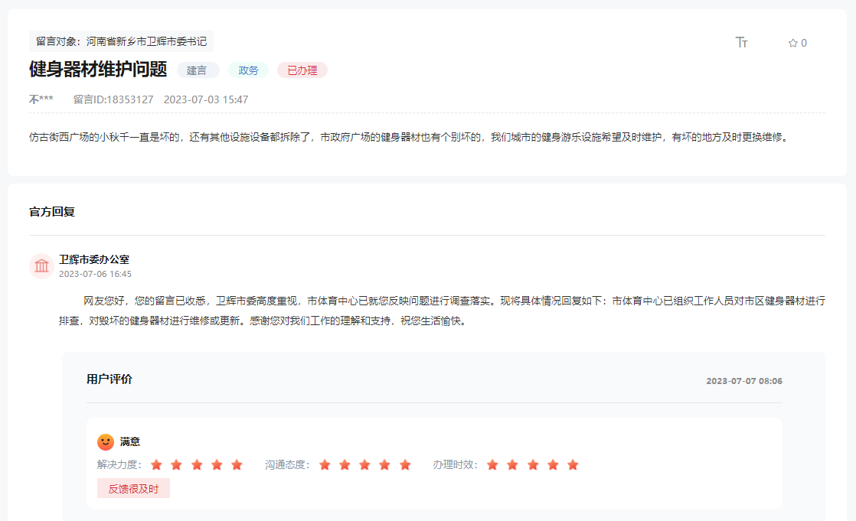
Task: Click third star of 沟通态度 rating
Action: pos(364,465)
